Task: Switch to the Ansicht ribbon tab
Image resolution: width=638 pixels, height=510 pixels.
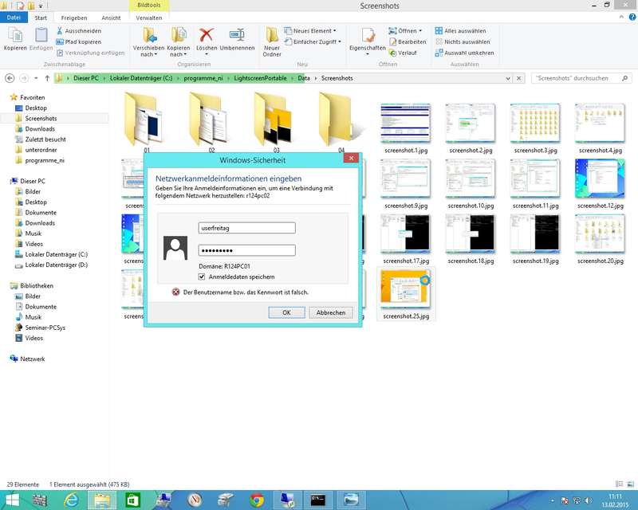Action: (111, 17)
